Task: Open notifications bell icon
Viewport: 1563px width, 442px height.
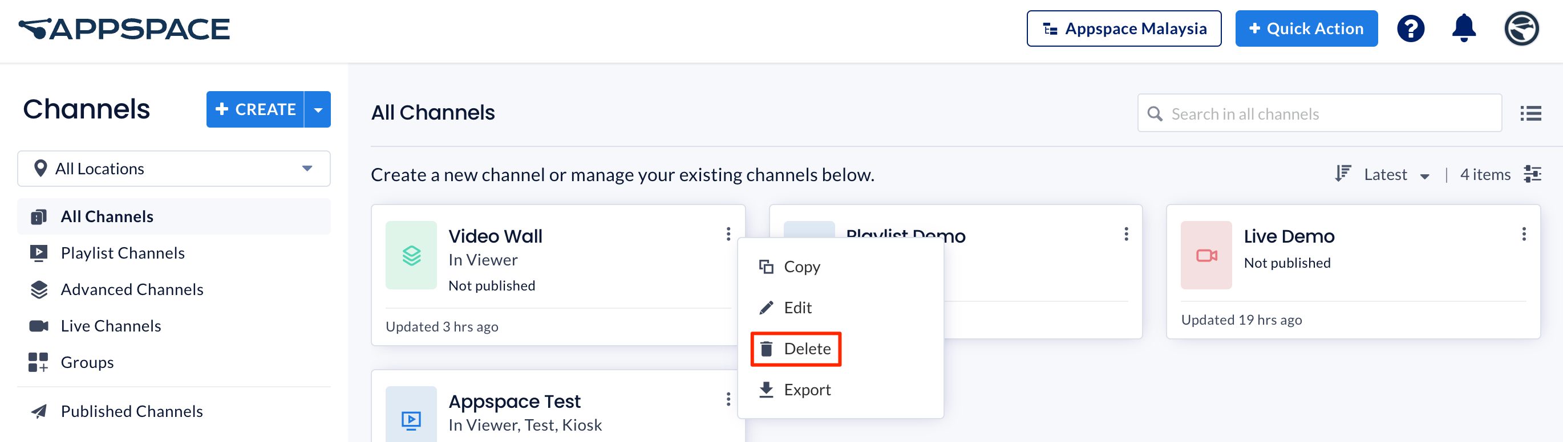Action: [x=1464, y=28]
